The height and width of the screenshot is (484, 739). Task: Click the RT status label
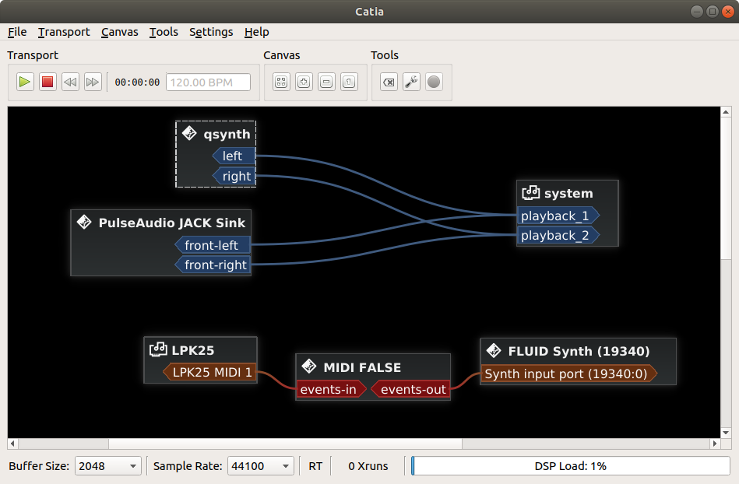[315, 466]
